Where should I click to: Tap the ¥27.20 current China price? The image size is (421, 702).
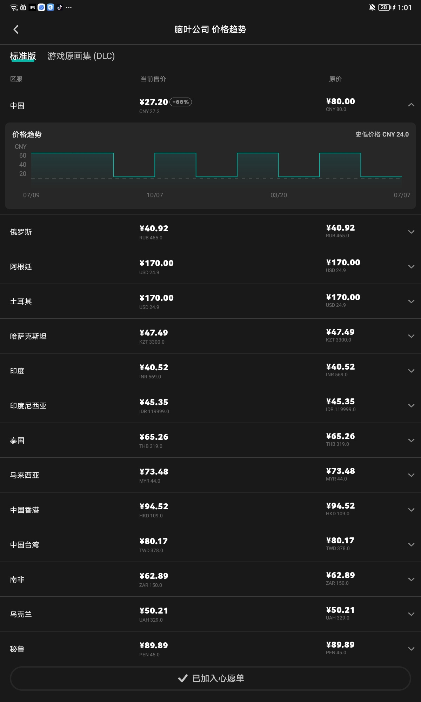click(x=154, y=102)
